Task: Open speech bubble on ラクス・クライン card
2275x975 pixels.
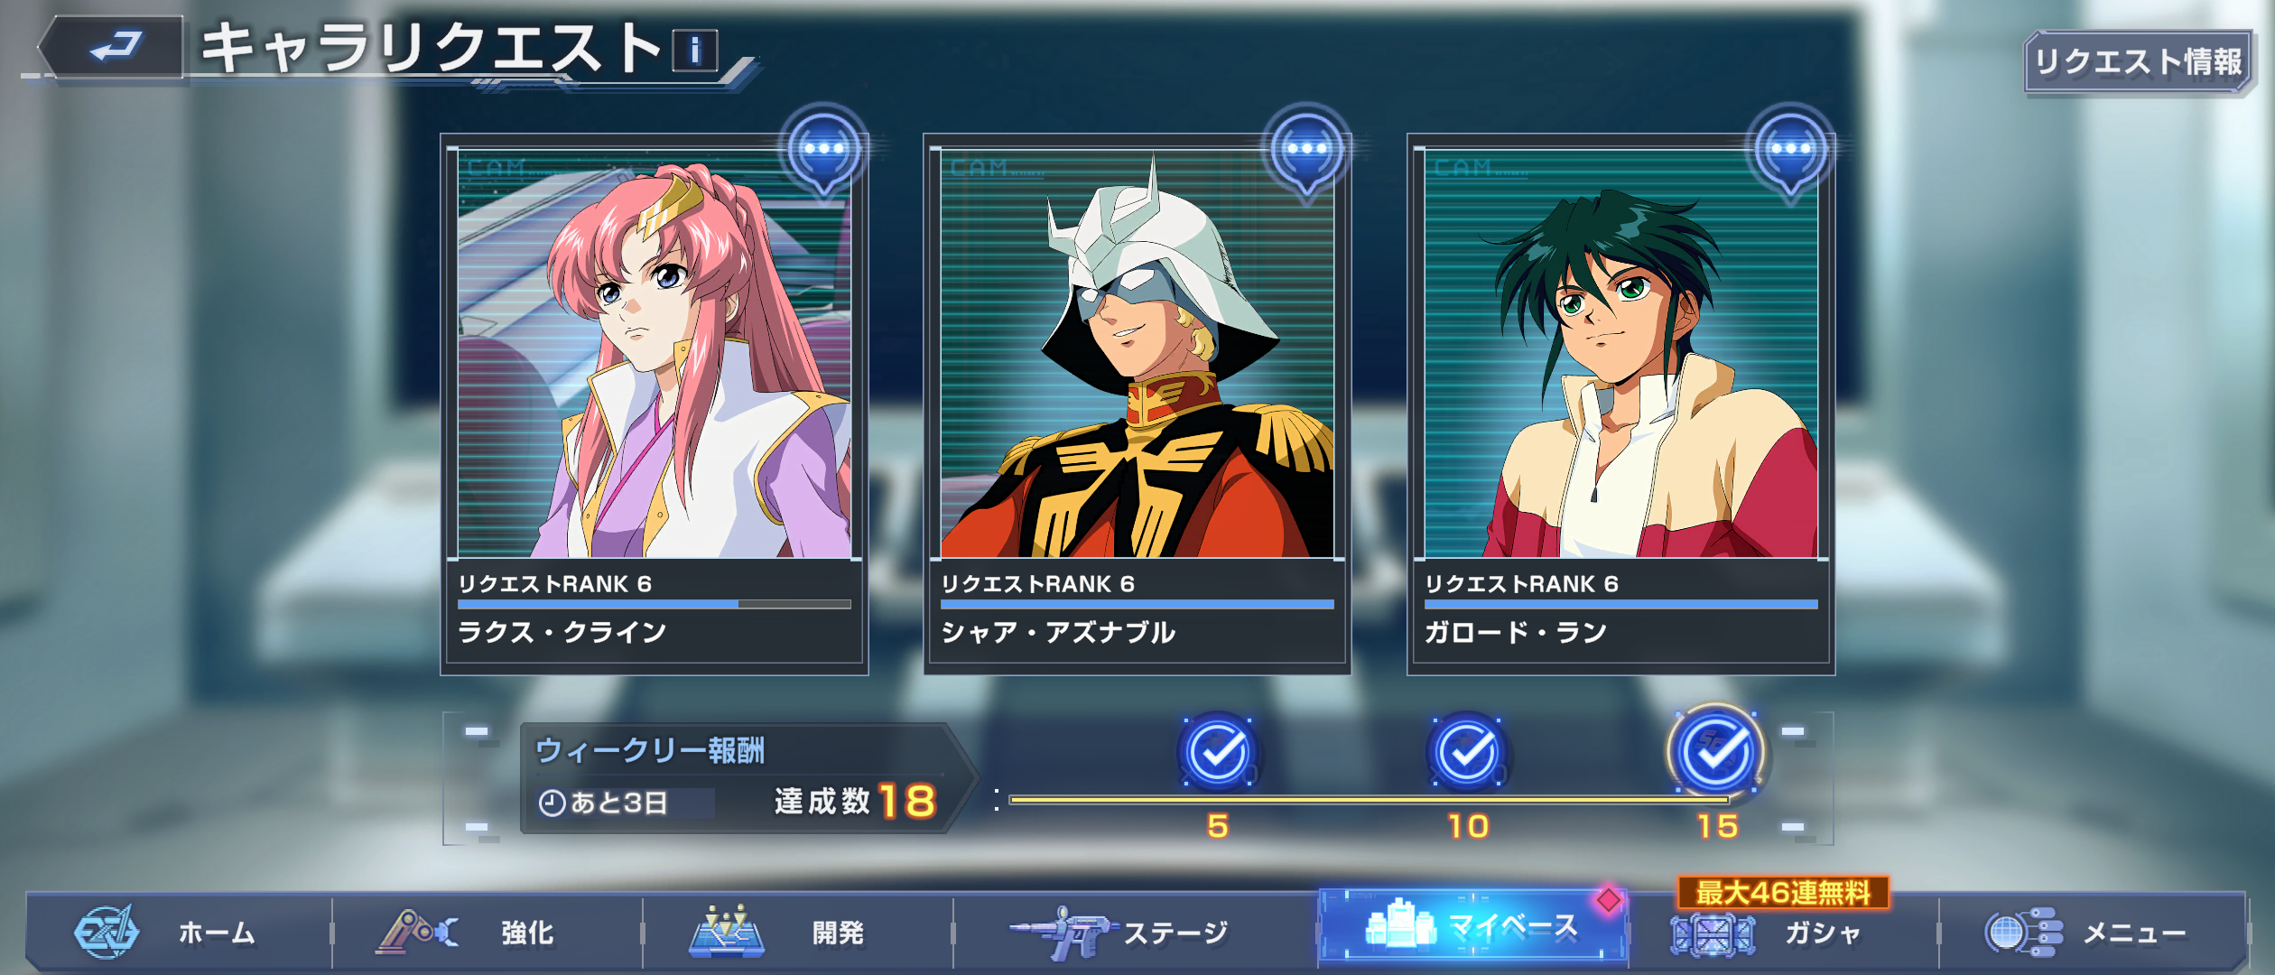Action: (x=824, y=152)
